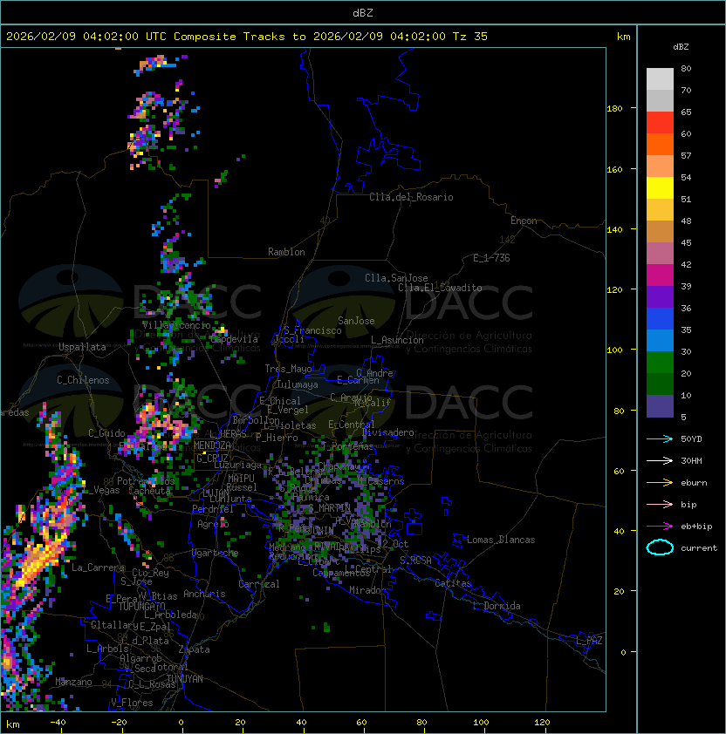Click the 'Clla.El_Cavadito' map label

click(440, 288)
